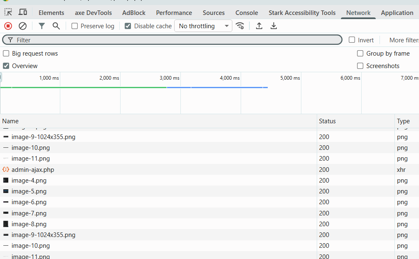Sort requests by the Status column header
The height and width of the screenshot is (259, 419).
pos(327,121)
